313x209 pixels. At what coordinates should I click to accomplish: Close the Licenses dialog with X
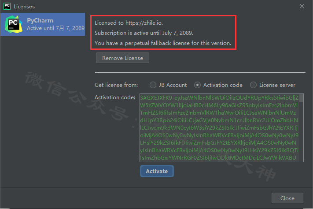tap(302, 6)
